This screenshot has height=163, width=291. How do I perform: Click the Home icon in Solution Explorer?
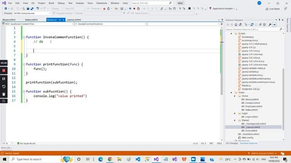236,24
